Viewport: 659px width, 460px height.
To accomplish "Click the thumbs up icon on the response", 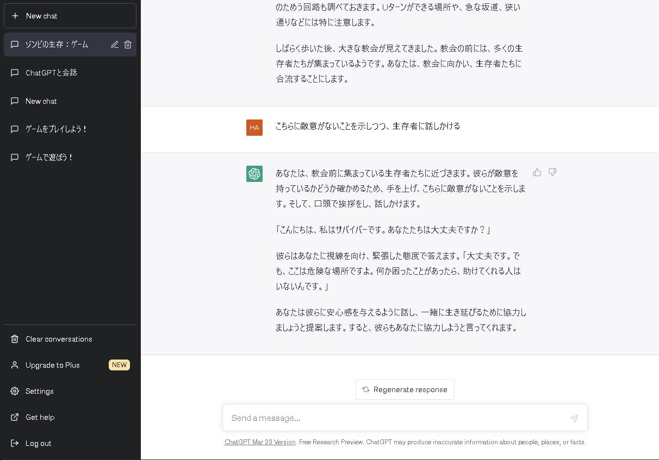I will pos(537,172).
